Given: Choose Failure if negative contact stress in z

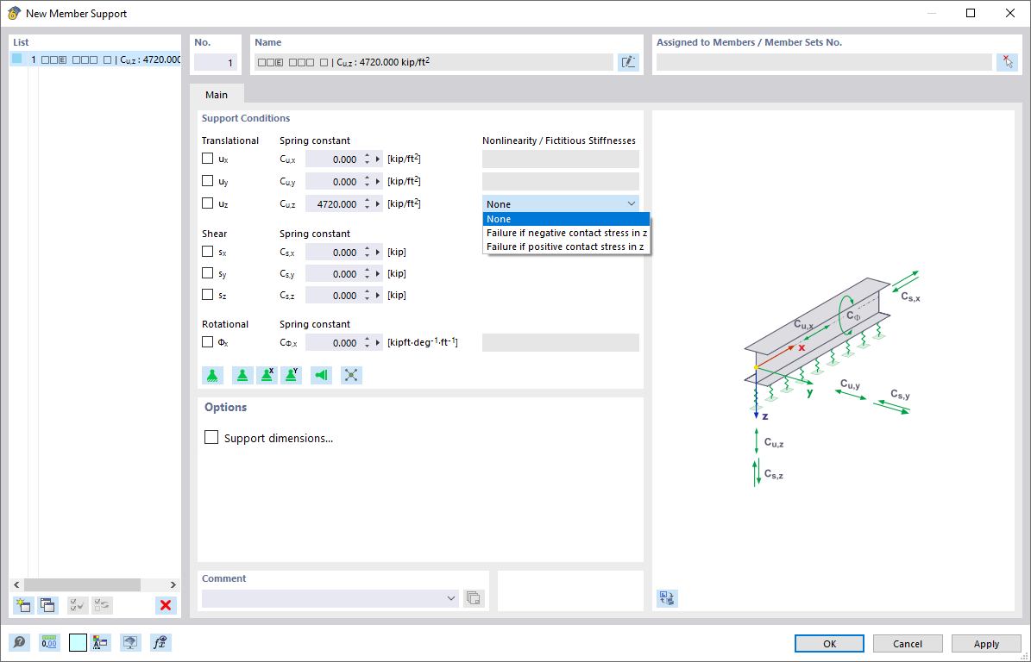Looking at the screenshot, I should click(x=566, y=233).
